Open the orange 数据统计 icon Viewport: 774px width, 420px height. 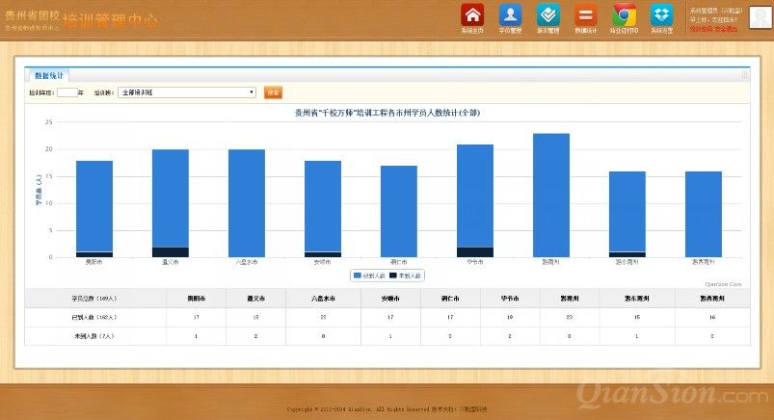click(585, 15)
